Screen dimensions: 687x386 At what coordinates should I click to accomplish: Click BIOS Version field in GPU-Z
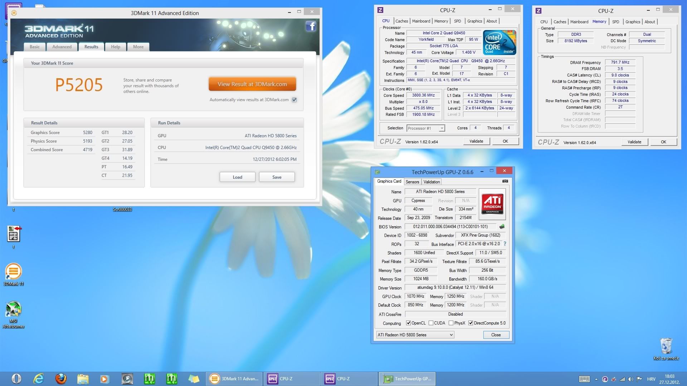(x=450, y=227)
